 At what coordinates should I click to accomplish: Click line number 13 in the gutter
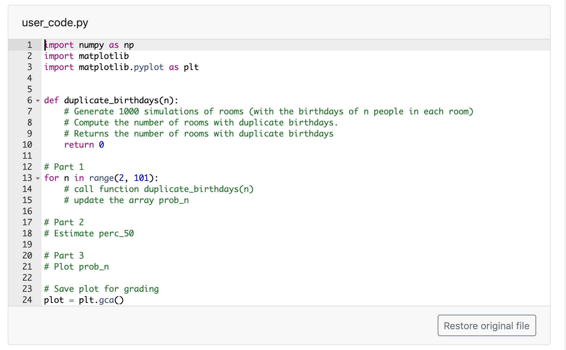[27, 178]
